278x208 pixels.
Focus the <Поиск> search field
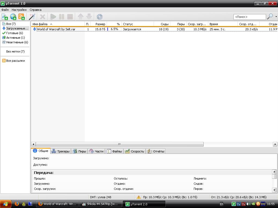[250, 17]
